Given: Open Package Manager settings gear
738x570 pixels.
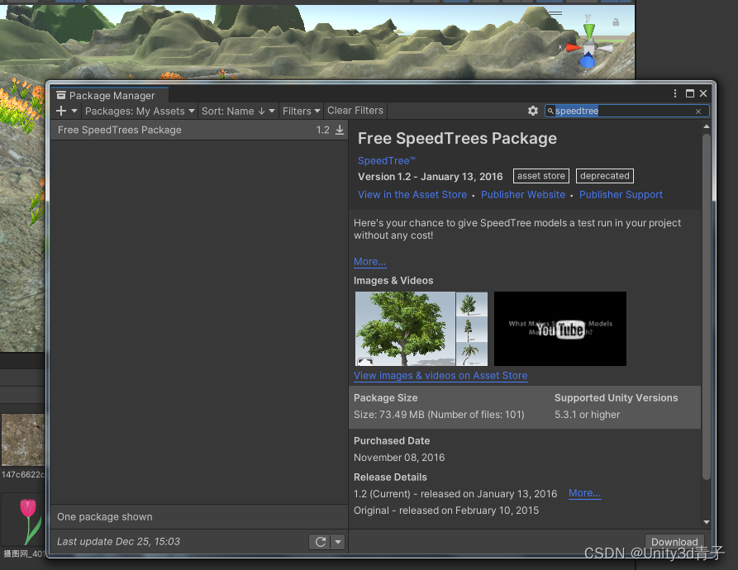Looking at the screenshot, I should point(533,111).
